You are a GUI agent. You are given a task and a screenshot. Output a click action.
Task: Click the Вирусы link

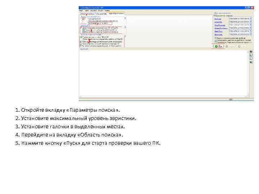tap(218, 19)
